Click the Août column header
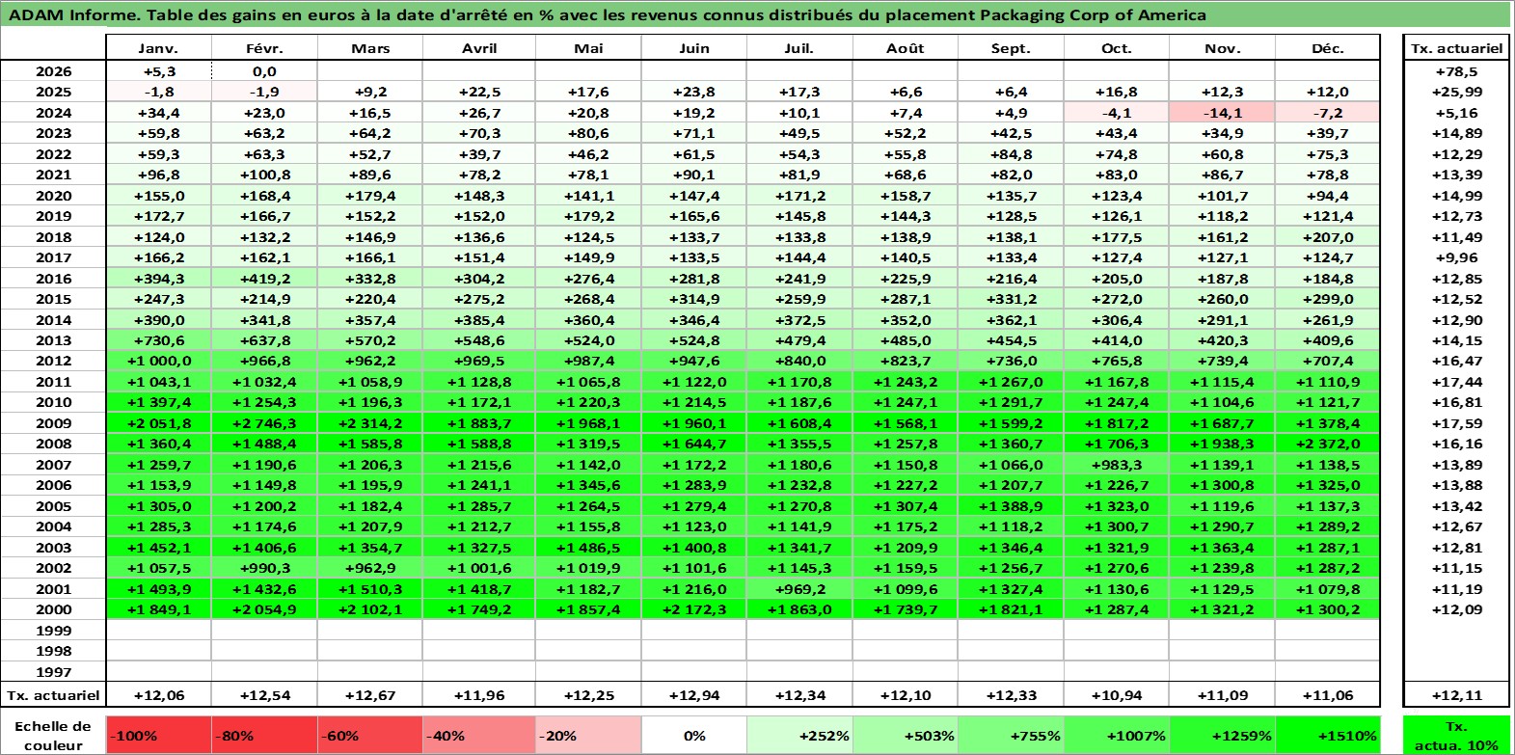1515x755 pixels. [906, 48]
